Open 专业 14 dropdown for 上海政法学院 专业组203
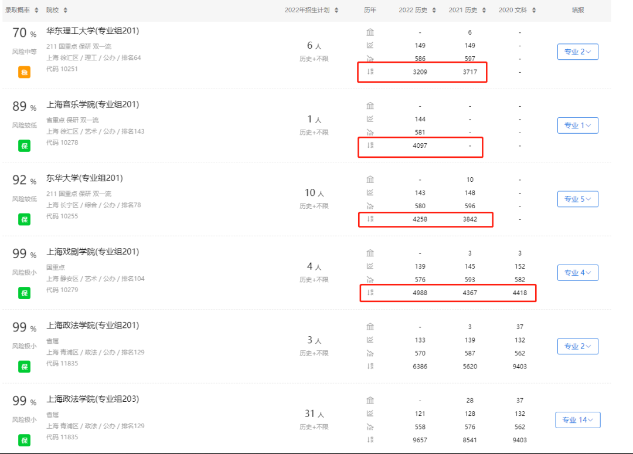This screenshot has height=454, width=633. click(578, 419)
